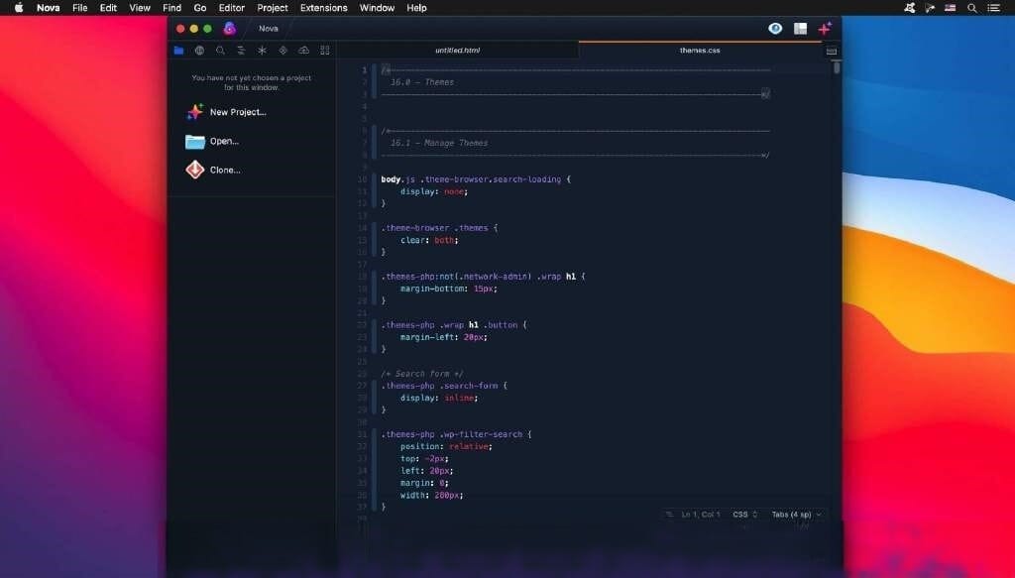Open the Tabs (4 sp) indentation dropdown

point(796,515)
